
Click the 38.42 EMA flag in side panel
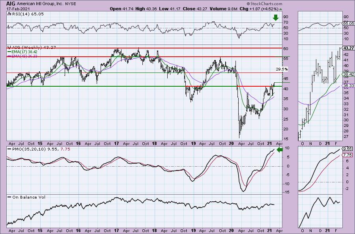click(348, 74)
